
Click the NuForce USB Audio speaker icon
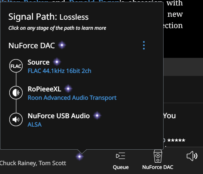coord(16,119)
